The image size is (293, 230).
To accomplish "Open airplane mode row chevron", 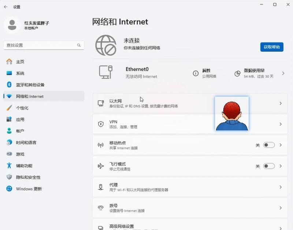I will (281, 166).
